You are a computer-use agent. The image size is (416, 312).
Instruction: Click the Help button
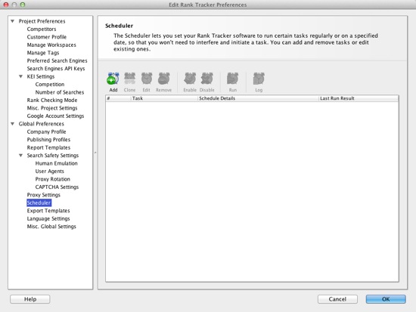(x=30, y=299)
